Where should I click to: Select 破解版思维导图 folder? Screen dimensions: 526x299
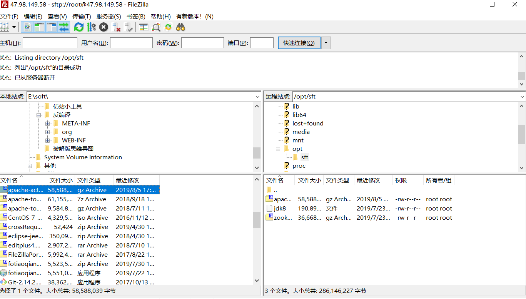point(73,149)
